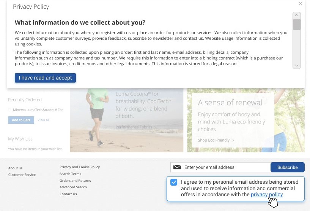Open the privacy policy link
Image resolution: width=310 pixels, height=211 pixels.
point(267,194)
